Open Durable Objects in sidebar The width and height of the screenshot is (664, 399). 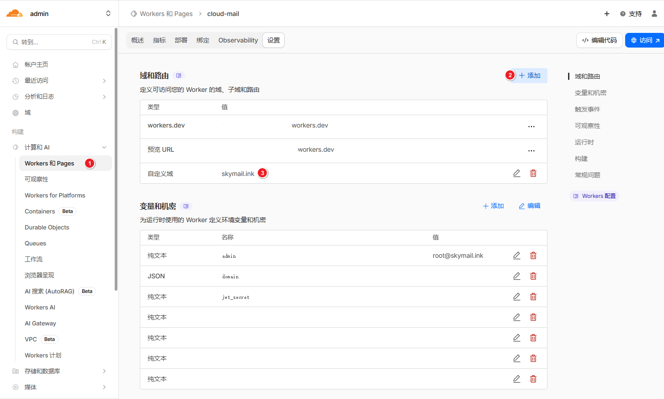47,227
